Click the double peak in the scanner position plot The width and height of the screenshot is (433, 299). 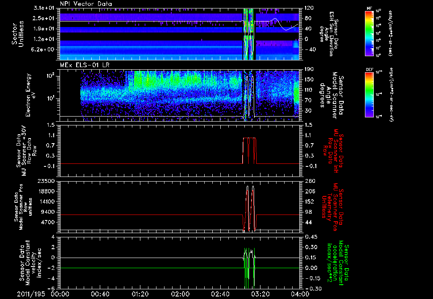coord(250,209)
